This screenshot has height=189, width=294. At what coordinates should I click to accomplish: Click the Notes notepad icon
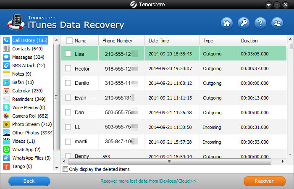[6, 74]
